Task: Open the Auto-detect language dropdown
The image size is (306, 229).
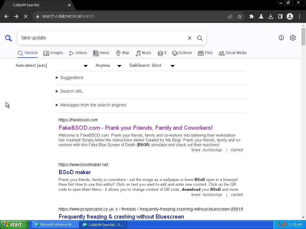Action: [52, 66]
